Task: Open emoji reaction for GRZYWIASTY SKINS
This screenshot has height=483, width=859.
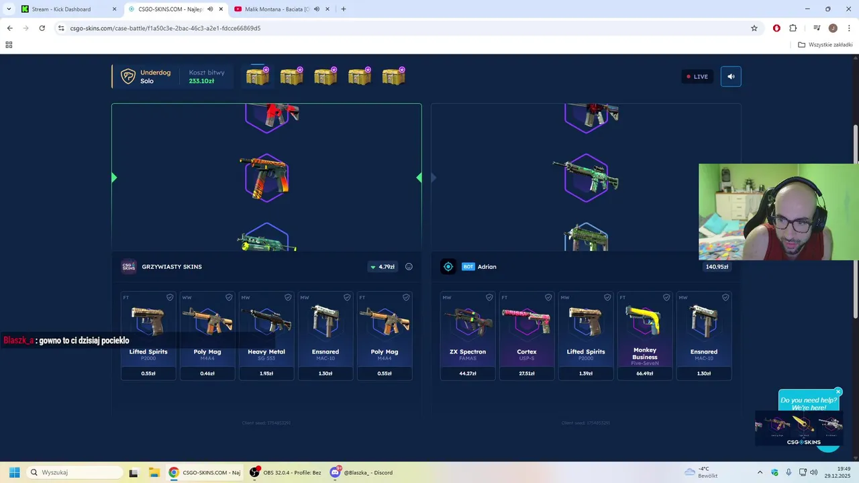Action: click(x=409, y=266)
